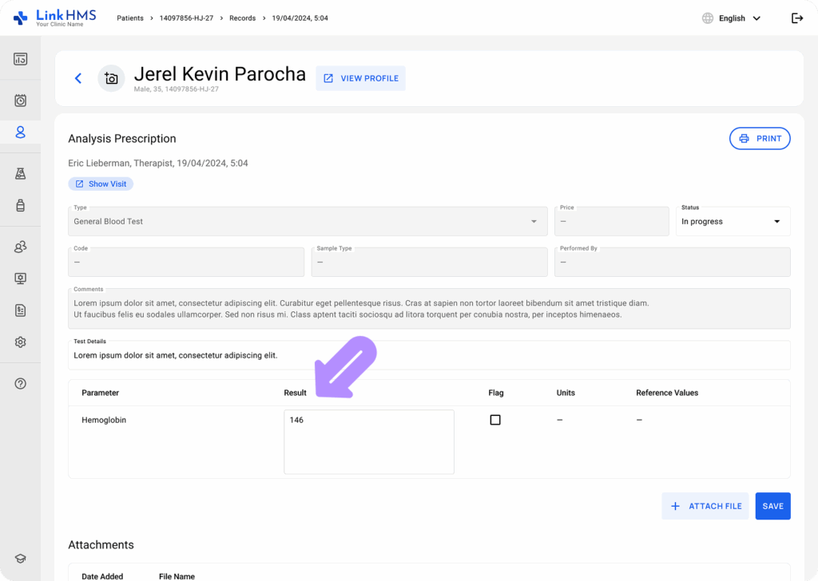The image size is (818, 581).
Task: Click the 19/04/2024, 5:04 breadcrumb
Action: pyautogui.click(x=300, y=18)
